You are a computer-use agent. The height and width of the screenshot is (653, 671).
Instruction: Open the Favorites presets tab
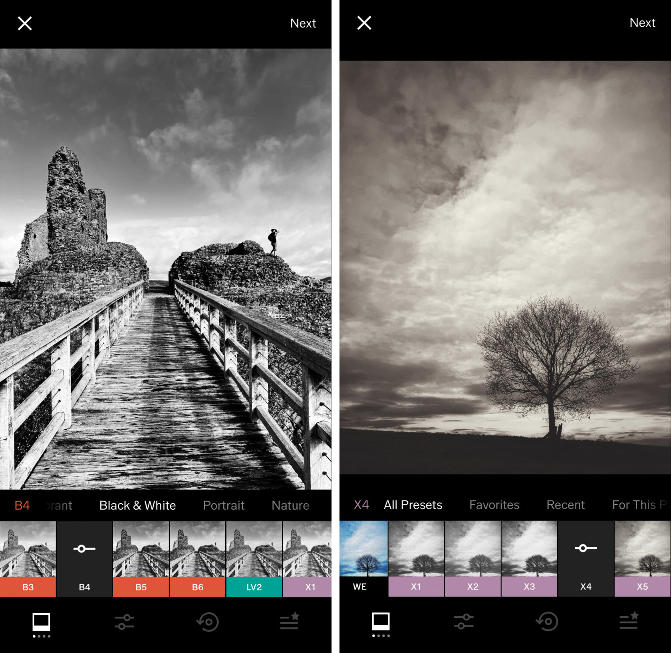(x=494, y=505)
